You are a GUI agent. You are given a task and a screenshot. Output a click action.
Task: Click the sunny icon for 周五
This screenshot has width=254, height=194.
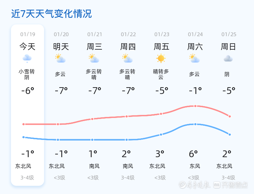pos(161,58)
